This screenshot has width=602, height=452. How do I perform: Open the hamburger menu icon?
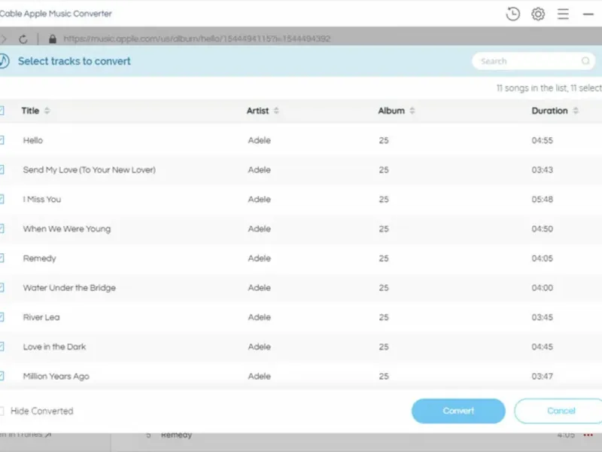[563, 14]
